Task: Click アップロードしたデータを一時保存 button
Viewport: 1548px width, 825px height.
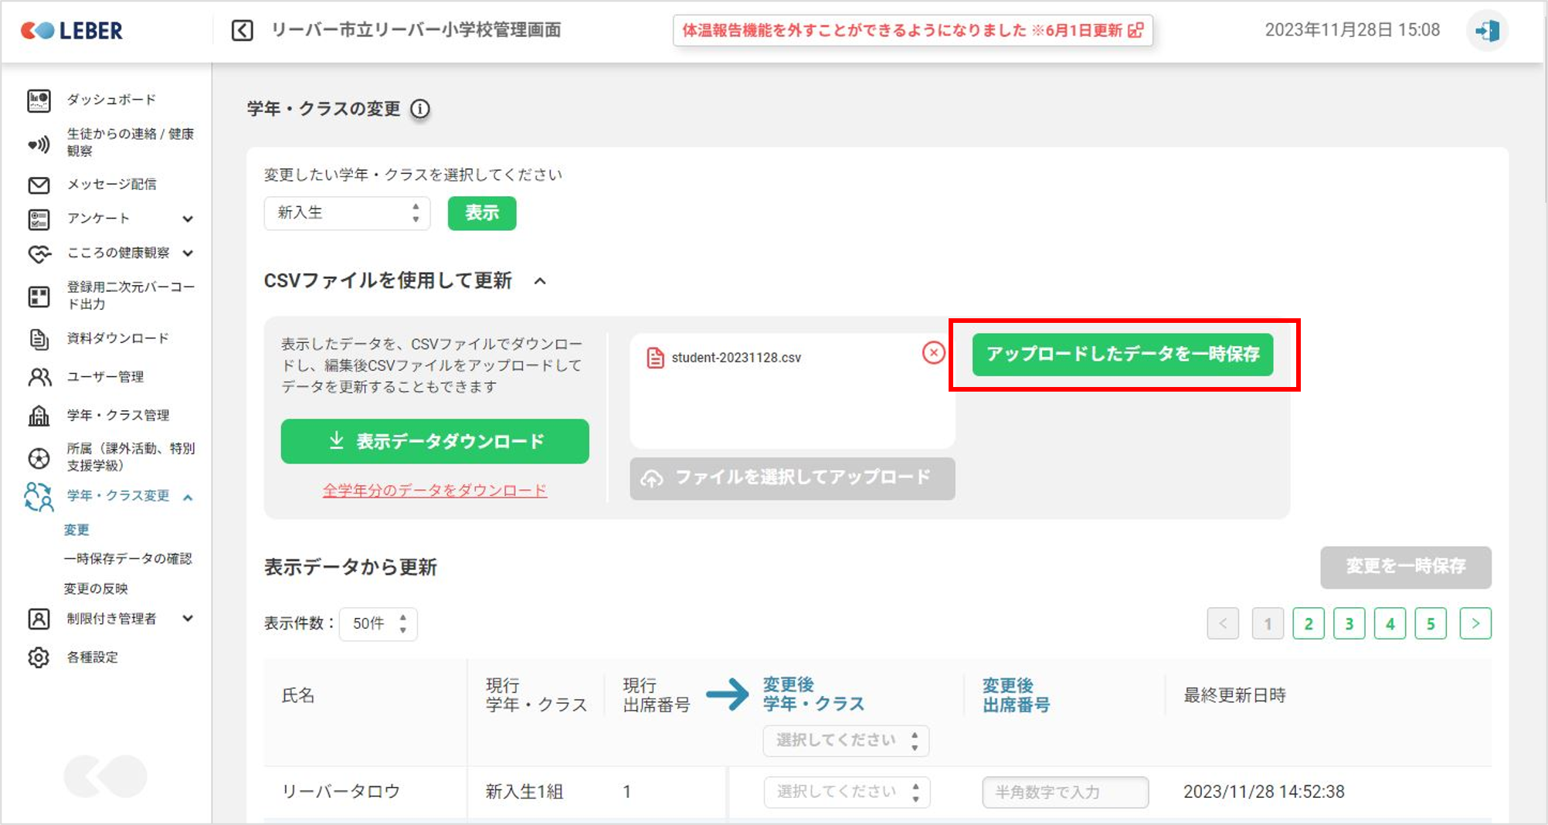Action: [1122, 355]
